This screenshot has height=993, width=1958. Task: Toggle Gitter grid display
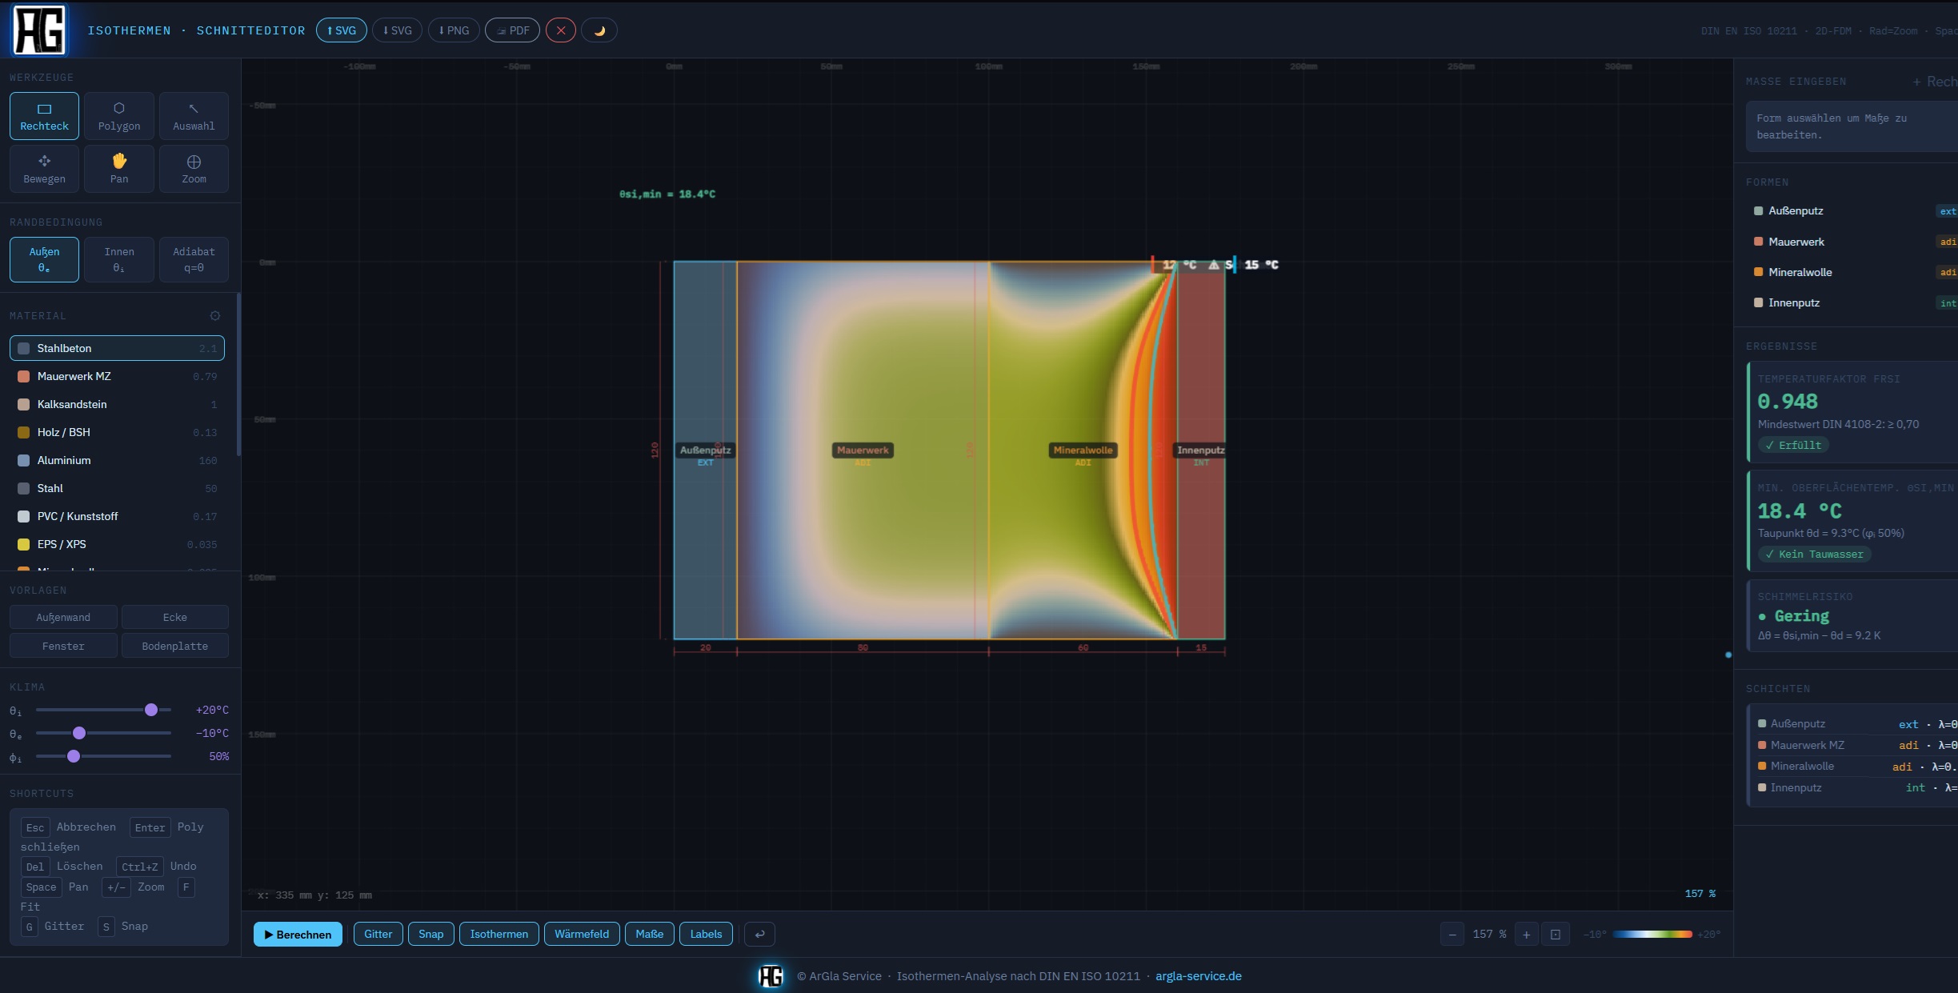pos(378,934)
